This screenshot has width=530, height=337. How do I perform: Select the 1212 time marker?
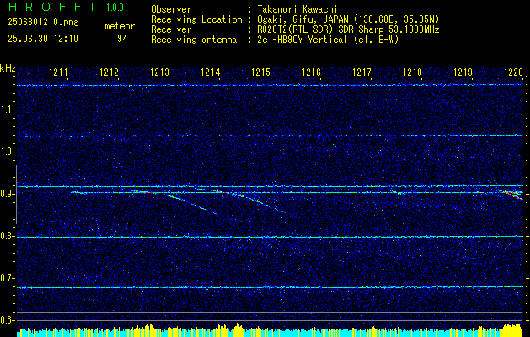[x=110, y=72]
